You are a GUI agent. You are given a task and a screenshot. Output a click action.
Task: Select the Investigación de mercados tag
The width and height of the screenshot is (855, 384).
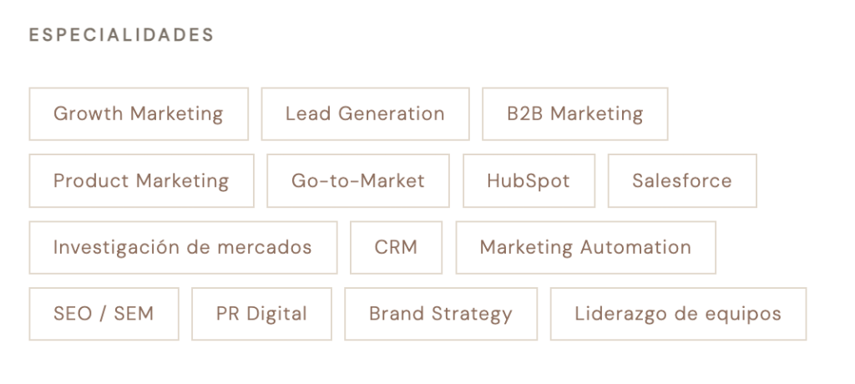183,247
